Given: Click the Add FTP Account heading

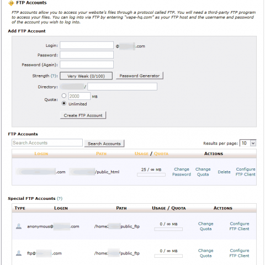Looking at the screenshot, I should click(26, 31).
